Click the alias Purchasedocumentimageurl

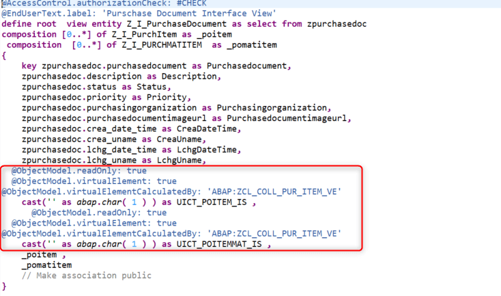(287, 118)
